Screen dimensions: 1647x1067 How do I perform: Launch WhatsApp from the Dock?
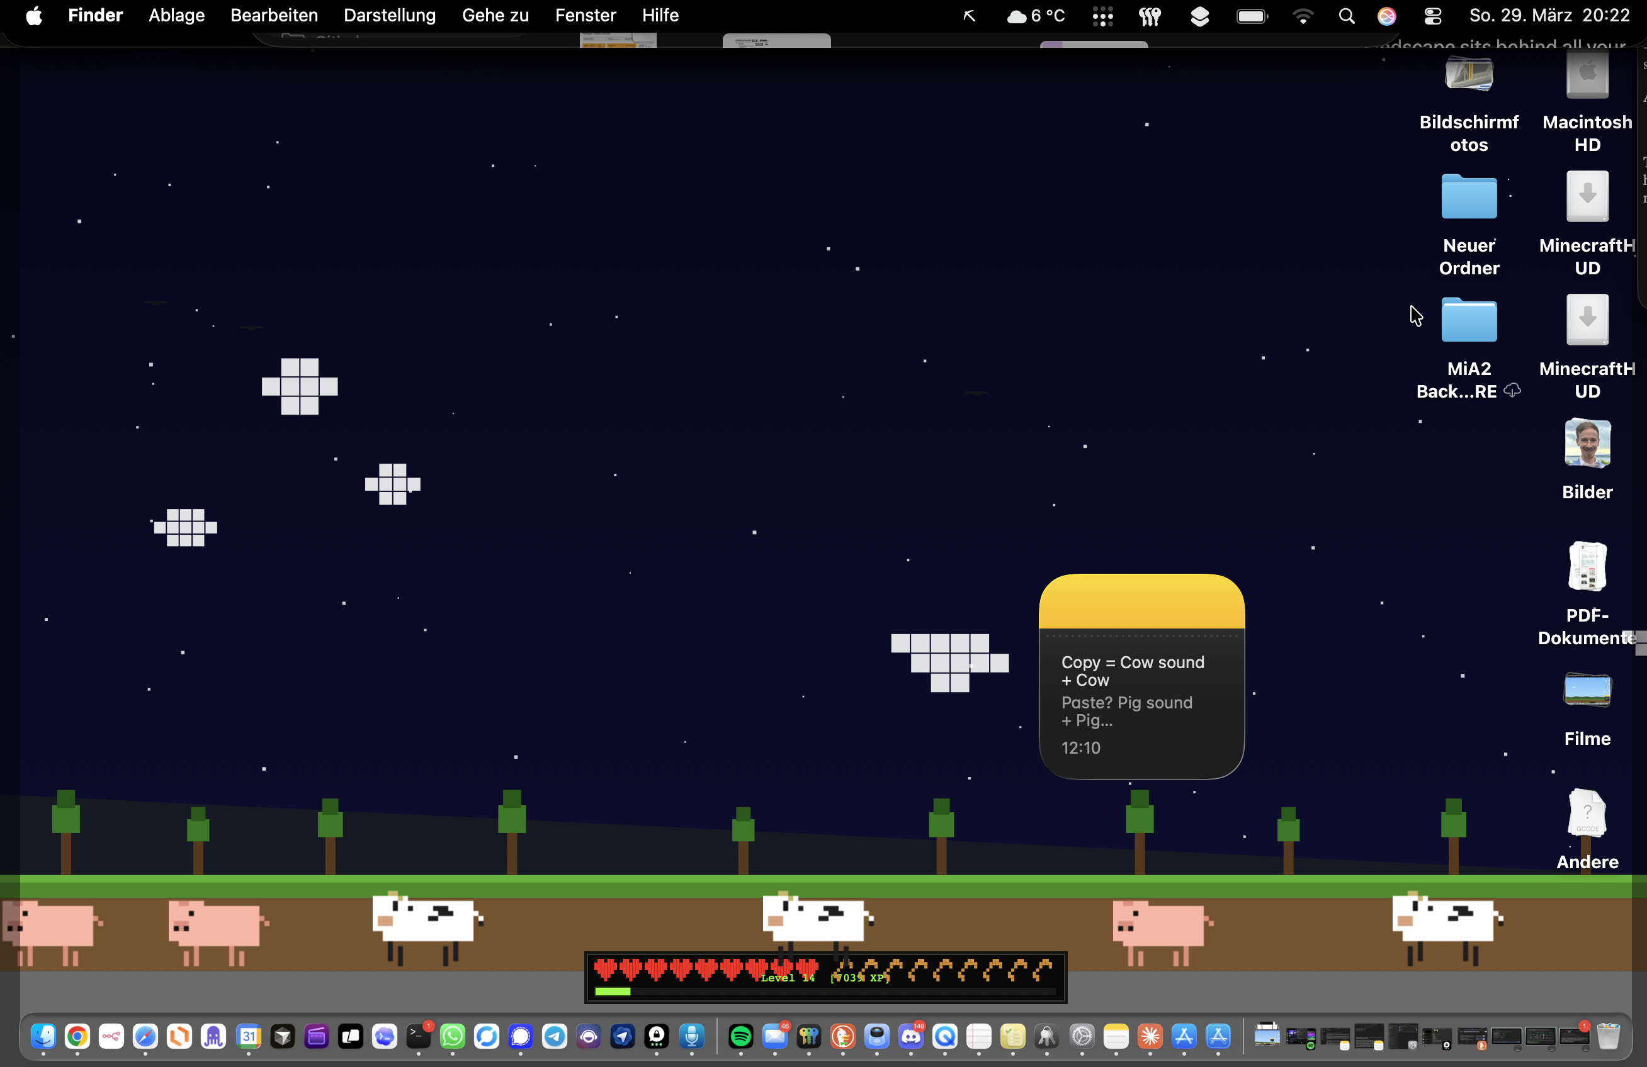pos(453,1036)
